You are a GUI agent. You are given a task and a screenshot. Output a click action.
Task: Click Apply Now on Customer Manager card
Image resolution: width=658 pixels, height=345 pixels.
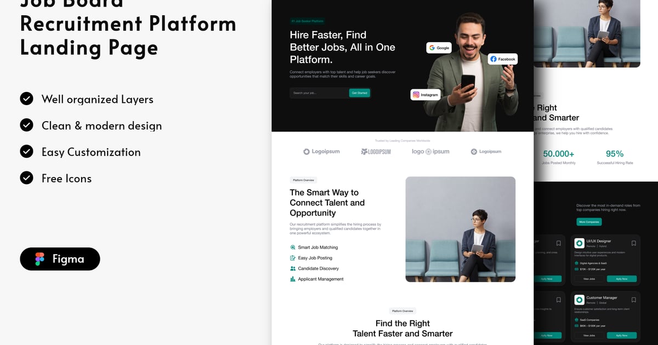pos(622,335)
